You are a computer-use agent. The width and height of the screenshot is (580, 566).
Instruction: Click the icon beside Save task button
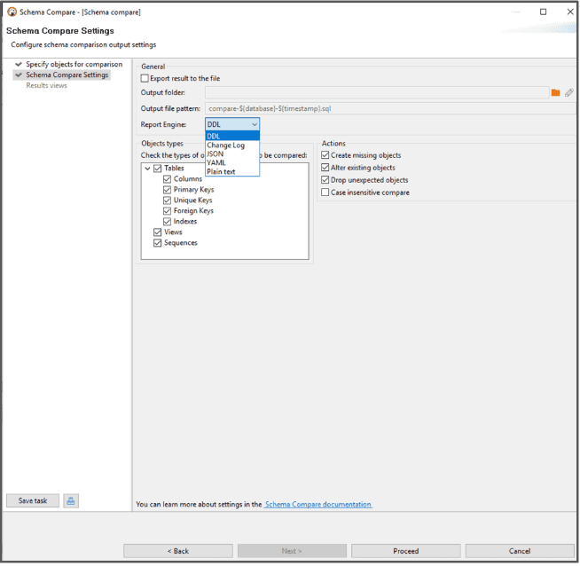point(71,501)
